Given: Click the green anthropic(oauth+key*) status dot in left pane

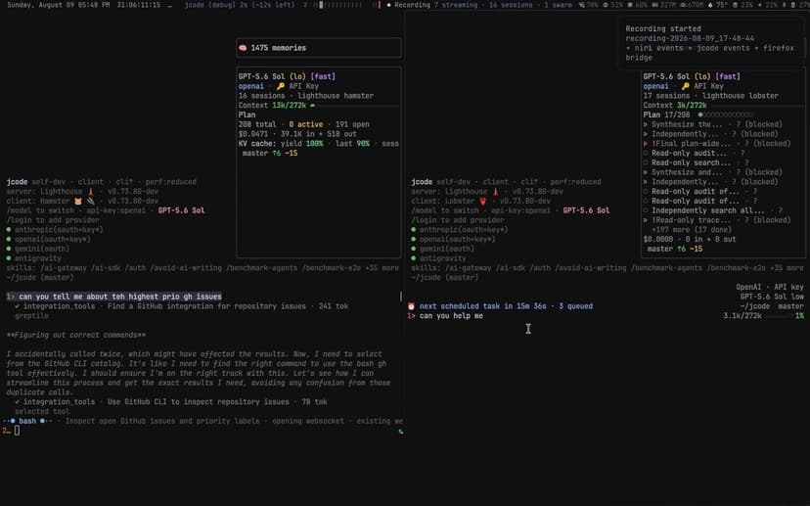Looking at the screenshot, I should (x=9, y=229).
